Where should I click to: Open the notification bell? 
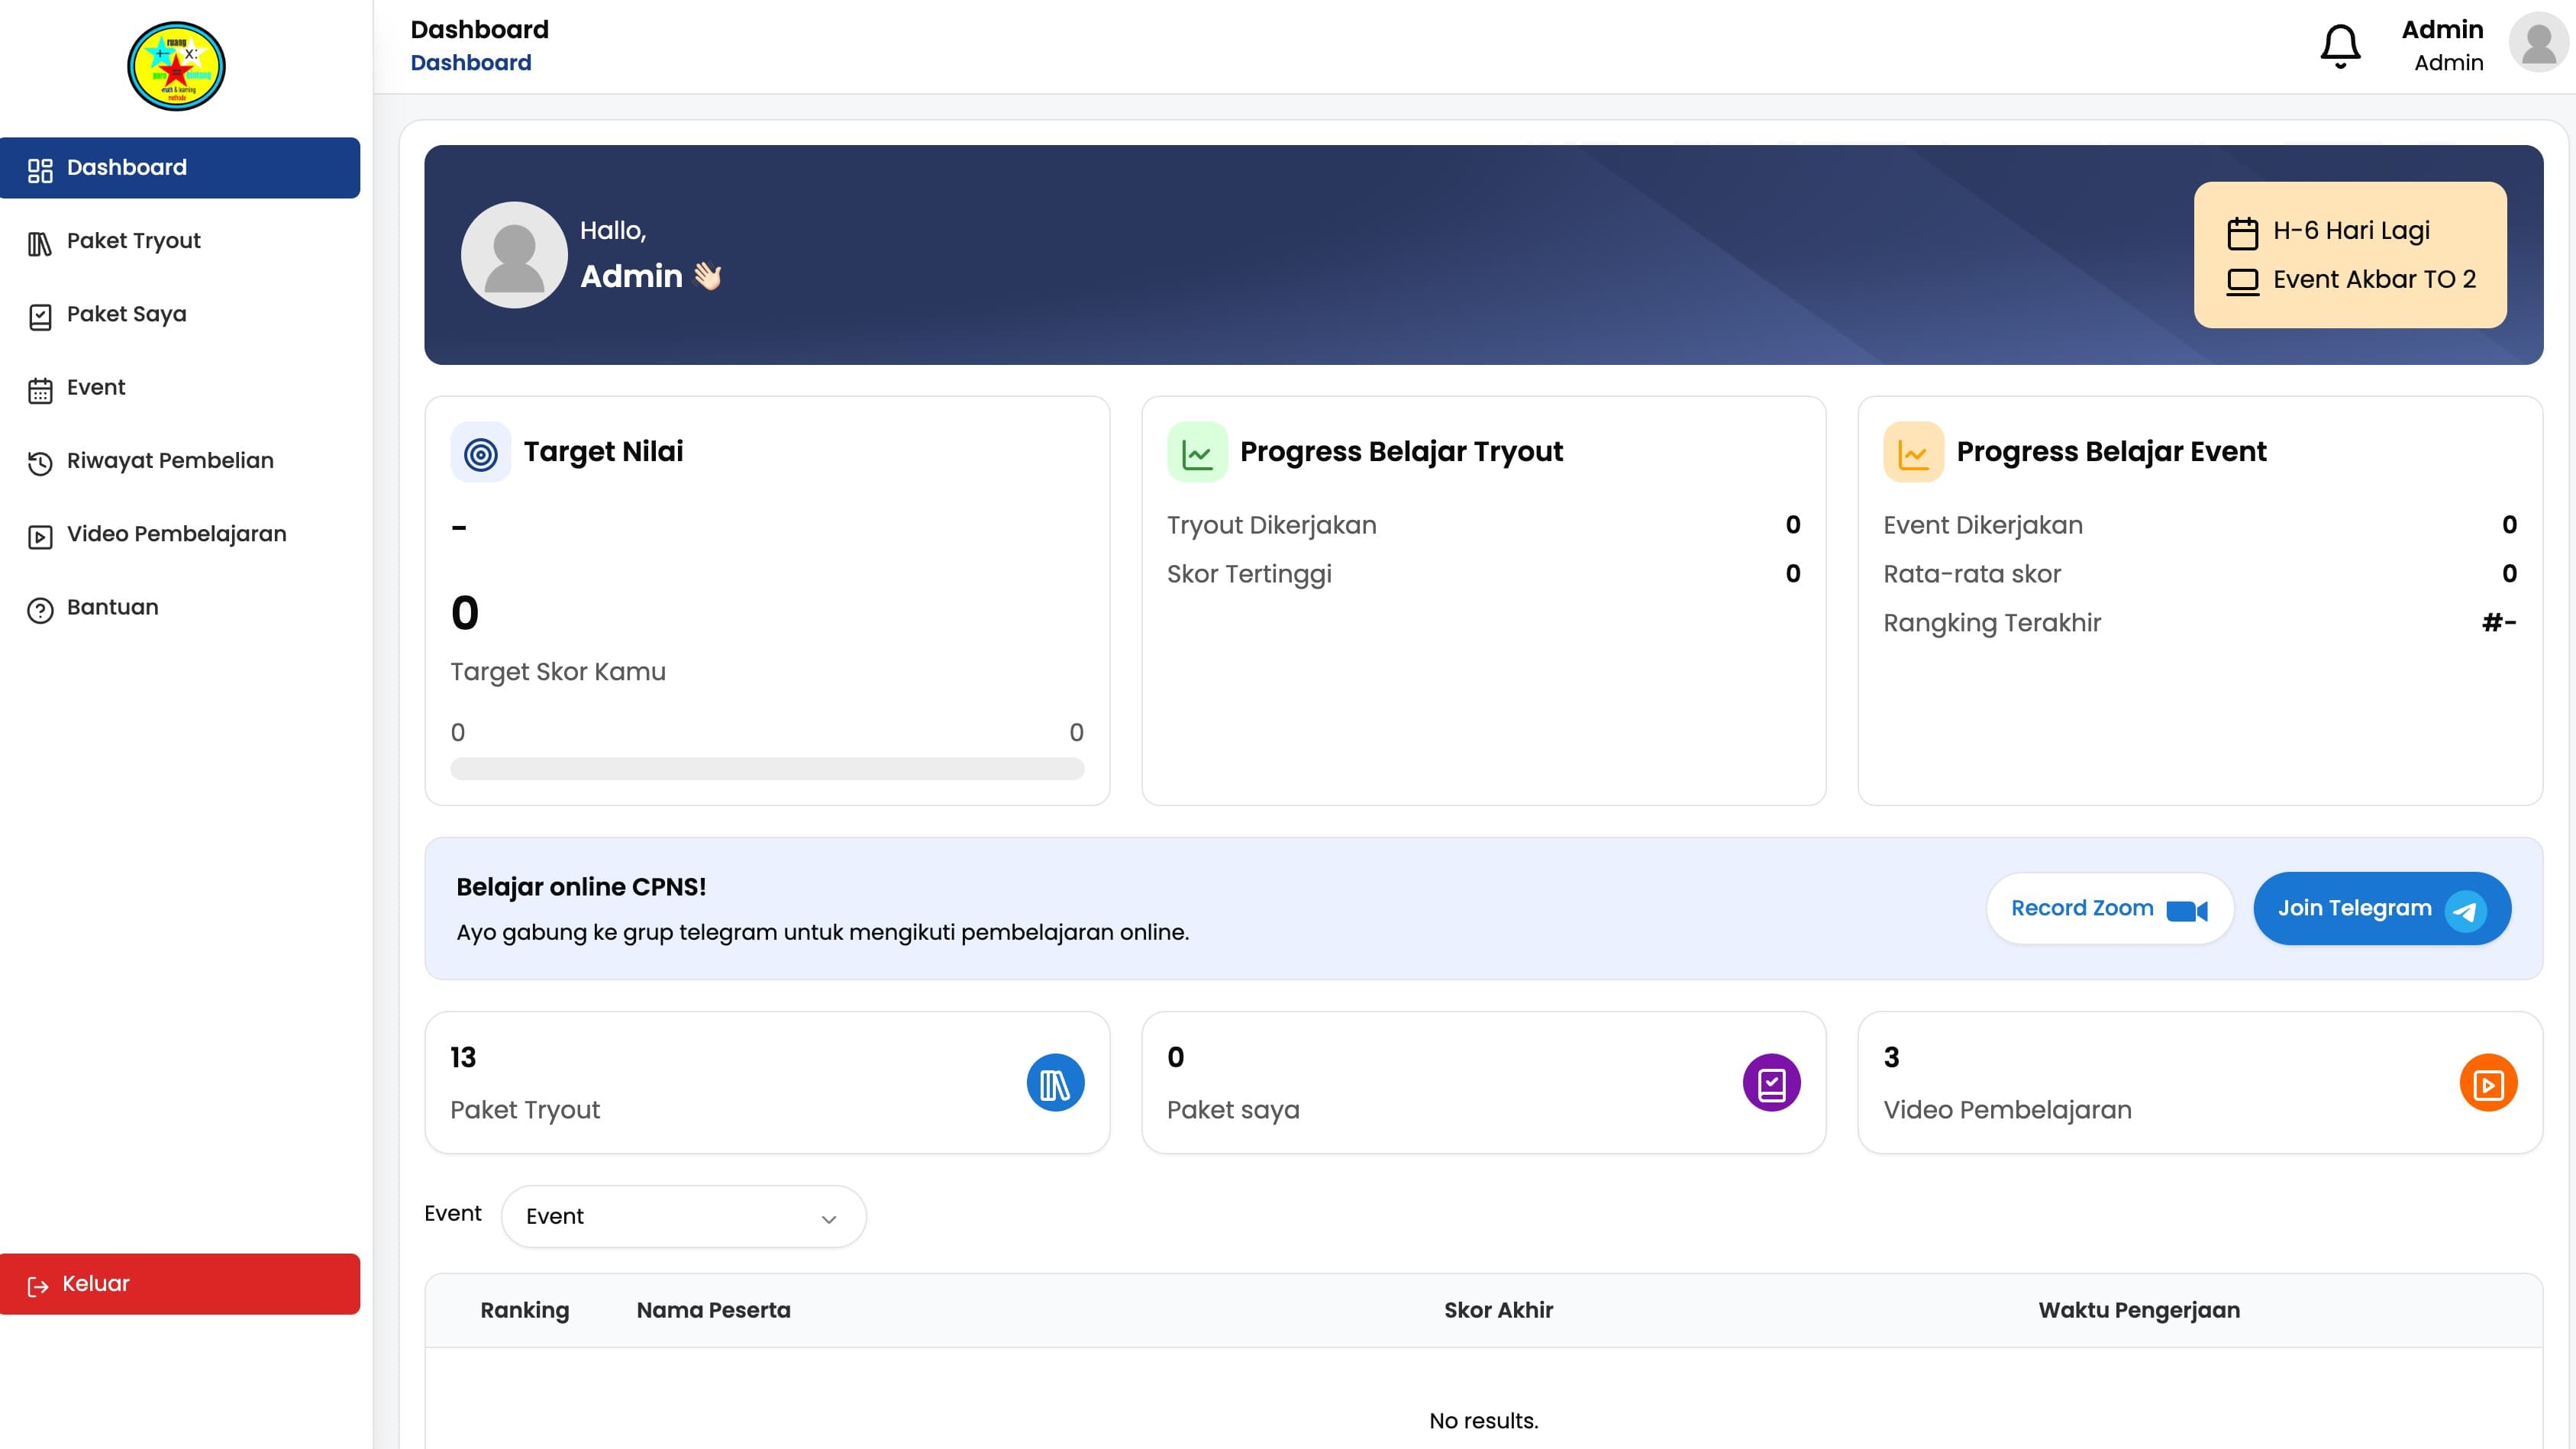tap(2340, 46)
